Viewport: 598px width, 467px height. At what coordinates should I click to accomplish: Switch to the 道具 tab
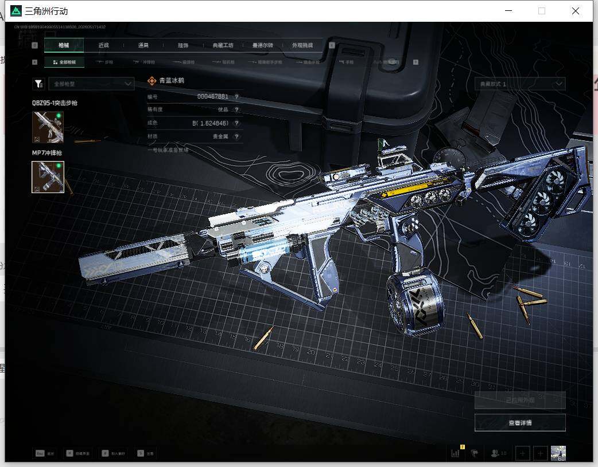[x=143, y=45]
